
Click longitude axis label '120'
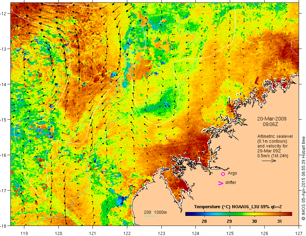58,233
